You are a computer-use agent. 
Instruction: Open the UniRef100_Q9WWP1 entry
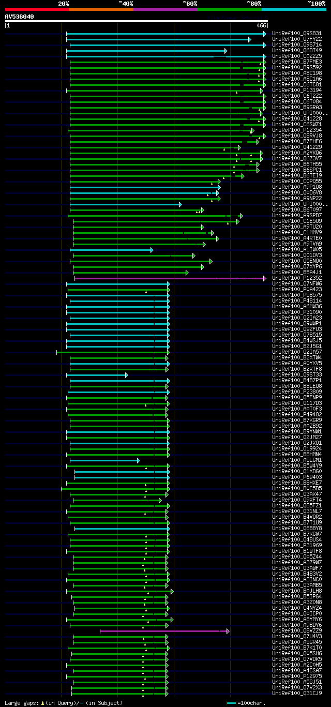click(297, 323)
